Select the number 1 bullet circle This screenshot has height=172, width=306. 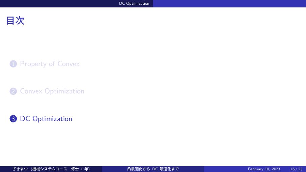[x=13, y=64]
